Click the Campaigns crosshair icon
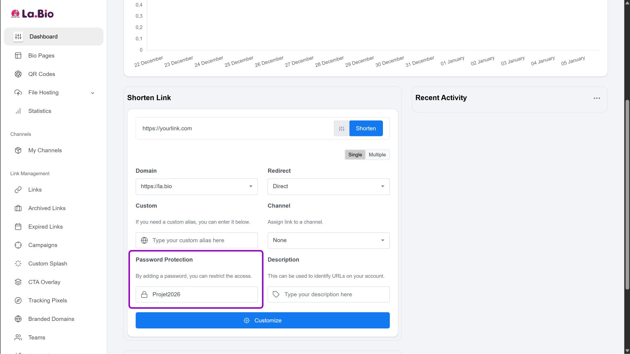Image resolution: width=630 pixels, height=354 pixels. point(18,245)
